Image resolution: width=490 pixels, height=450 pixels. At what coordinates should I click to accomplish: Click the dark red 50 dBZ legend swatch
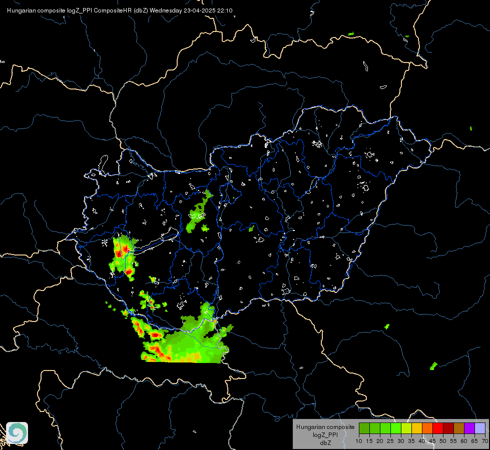tap(448, 428)
